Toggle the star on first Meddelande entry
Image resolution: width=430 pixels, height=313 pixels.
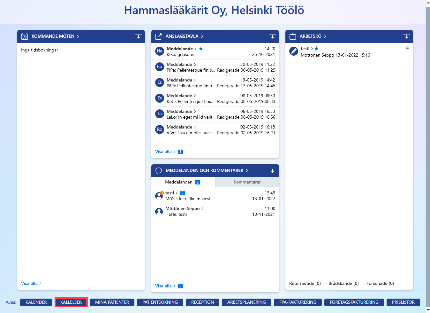coord(201,49)
